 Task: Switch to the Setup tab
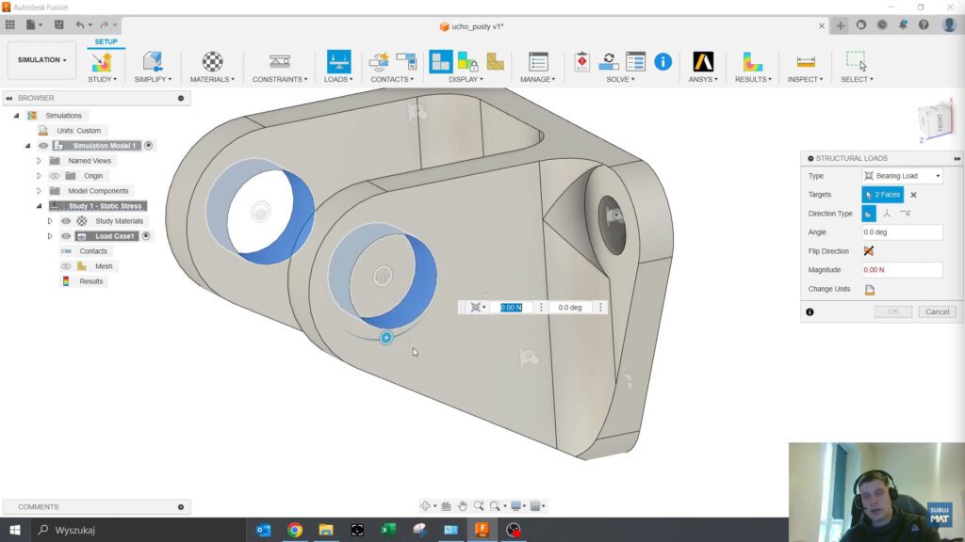(x=105, y=42)
